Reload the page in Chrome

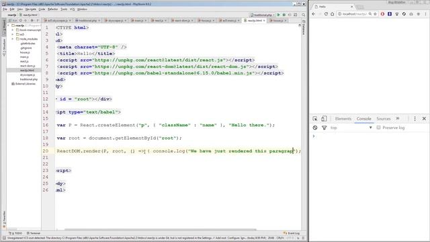[x=326, y=14]
